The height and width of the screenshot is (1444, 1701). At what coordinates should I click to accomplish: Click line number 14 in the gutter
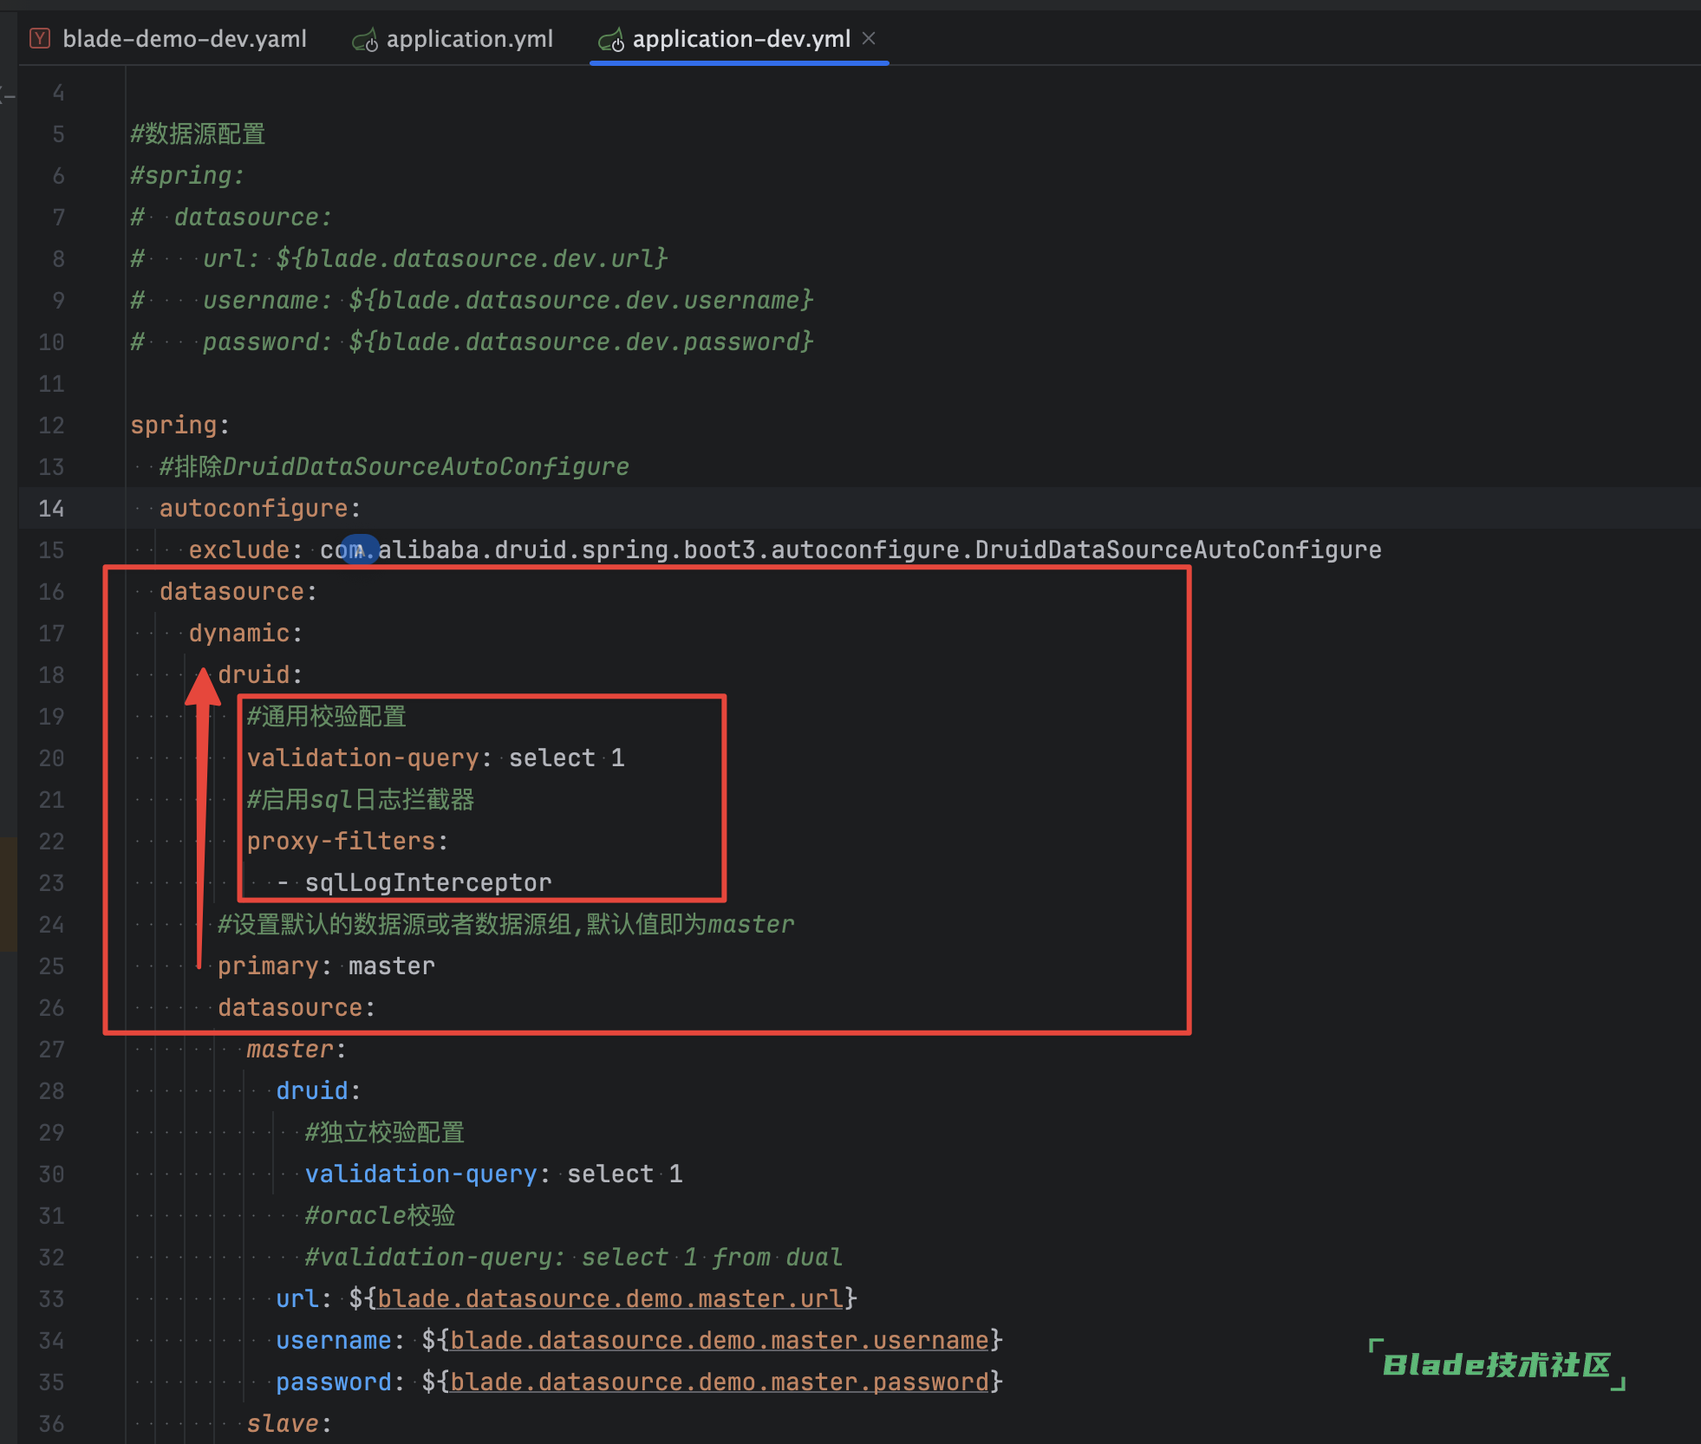click(51, 508)
